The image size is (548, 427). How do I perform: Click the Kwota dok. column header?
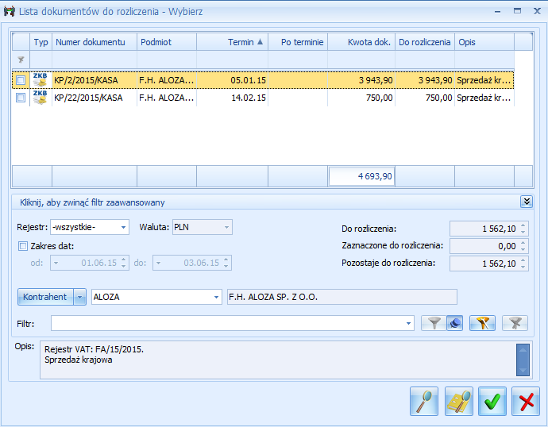tap(361, 42)
